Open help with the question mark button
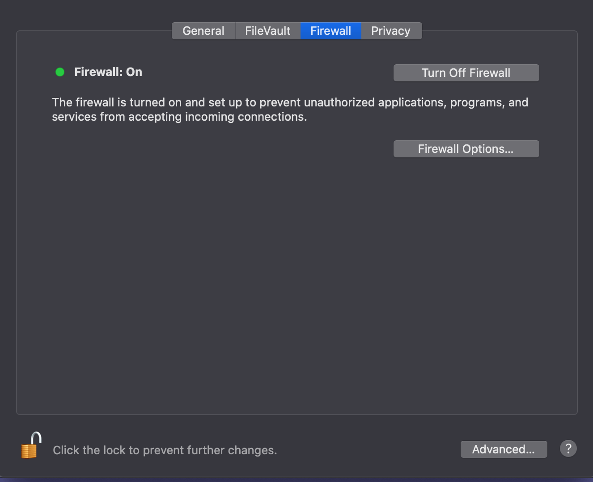The image size is (593, 482). point(568,448)
